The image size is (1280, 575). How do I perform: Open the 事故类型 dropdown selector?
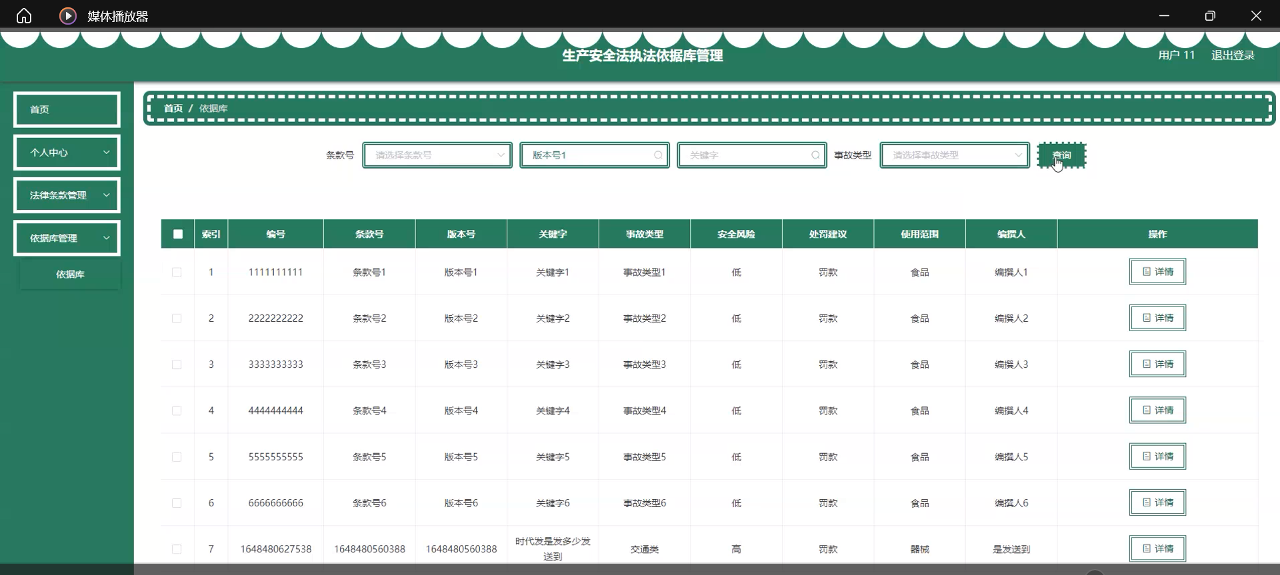(x=955, y=155)
